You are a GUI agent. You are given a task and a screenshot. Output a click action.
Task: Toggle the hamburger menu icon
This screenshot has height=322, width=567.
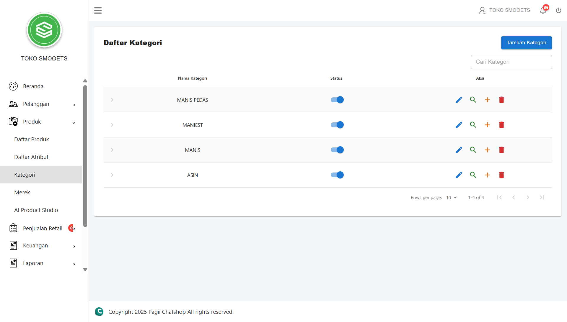(x=98, y=11)
